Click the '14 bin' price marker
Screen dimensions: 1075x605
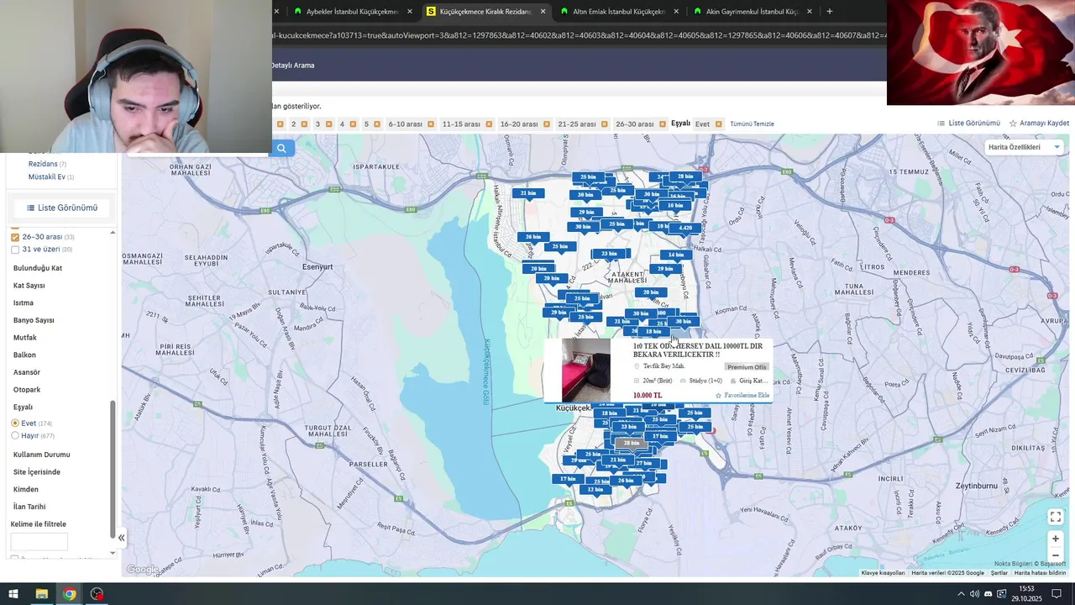point(676,255)
